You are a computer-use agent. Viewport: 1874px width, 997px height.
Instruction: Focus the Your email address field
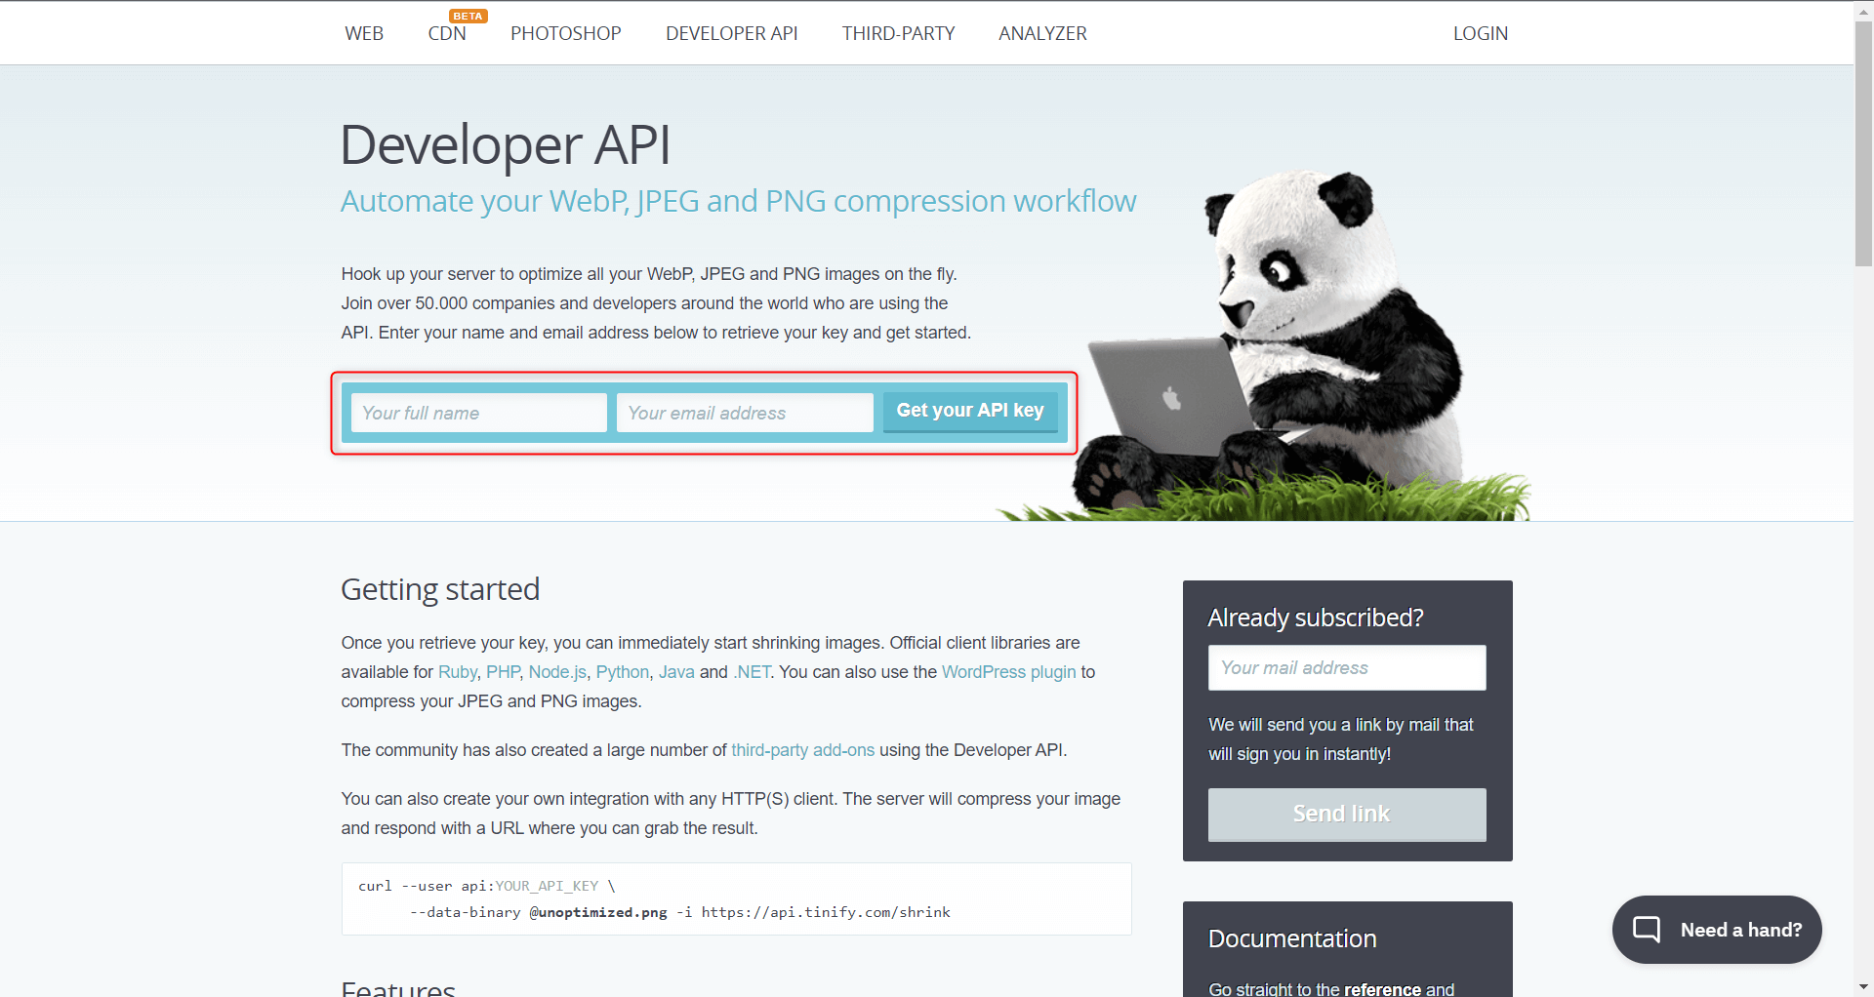click(x=745, y=413)
